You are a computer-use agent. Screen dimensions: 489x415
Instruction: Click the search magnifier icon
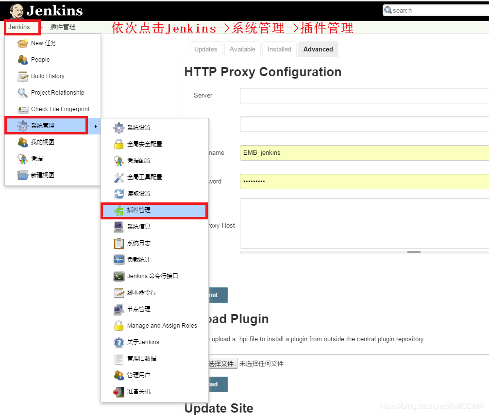tap(388, 10)
